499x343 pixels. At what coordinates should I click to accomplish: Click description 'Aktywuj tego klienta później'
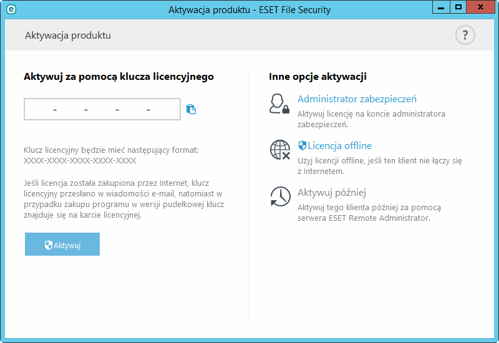(x=369, y=213)
